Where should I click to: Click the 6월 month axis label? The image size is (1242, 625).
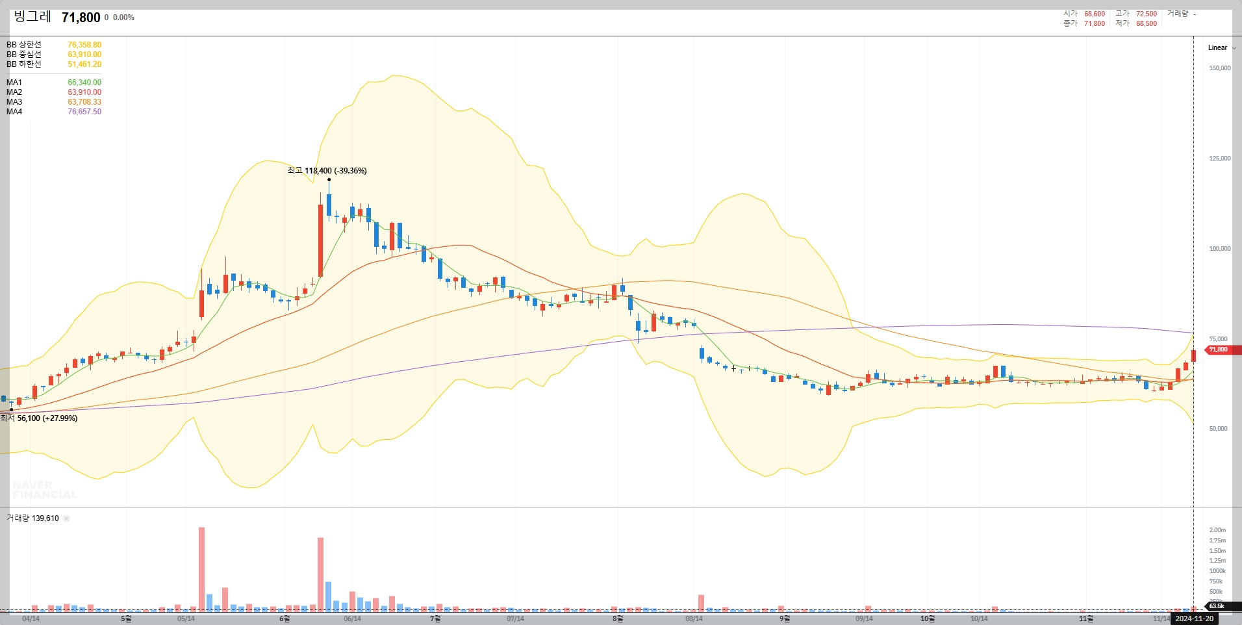(x=285, y=619)
